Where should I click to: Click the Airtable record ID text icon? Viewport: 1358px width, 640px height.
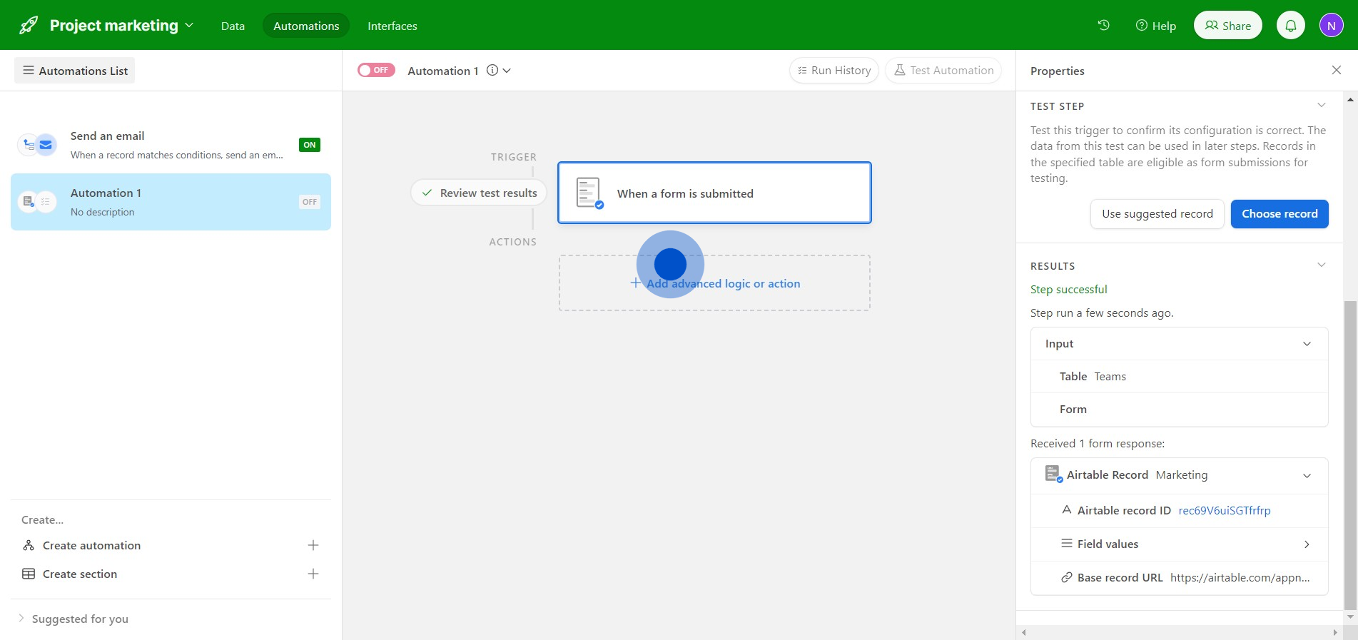point(1067,510)
